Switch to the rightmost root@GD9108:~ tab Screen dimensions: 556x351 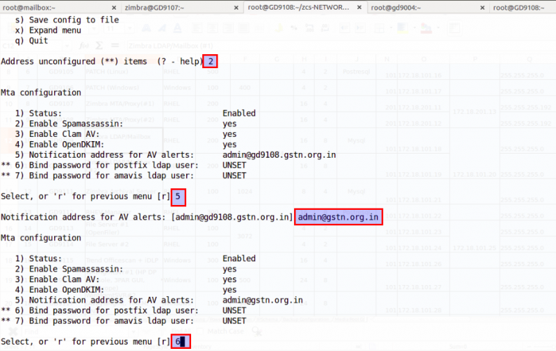tap(523, 7)
